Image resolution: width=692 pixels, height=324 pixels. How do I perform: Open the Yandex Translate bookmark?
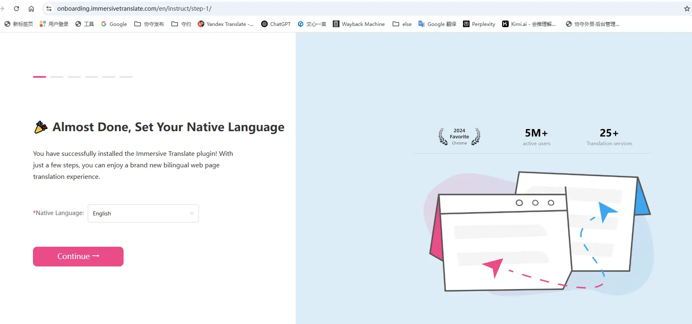[226, 24]
